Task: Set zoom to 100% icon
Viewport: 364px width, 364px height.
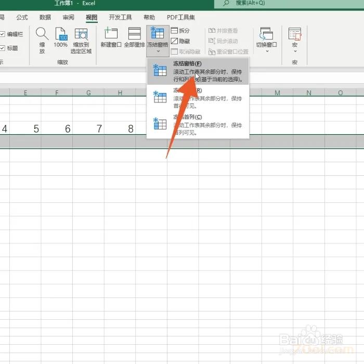Action: point(61,35)
